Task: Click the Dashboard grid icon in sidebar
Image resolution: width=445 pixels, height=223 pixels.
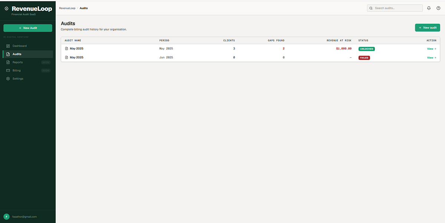Action: tap(8, 46)
